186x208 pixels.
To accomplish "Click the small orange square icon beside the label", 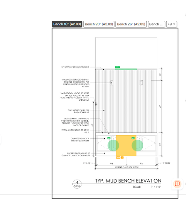I will 122,158.
